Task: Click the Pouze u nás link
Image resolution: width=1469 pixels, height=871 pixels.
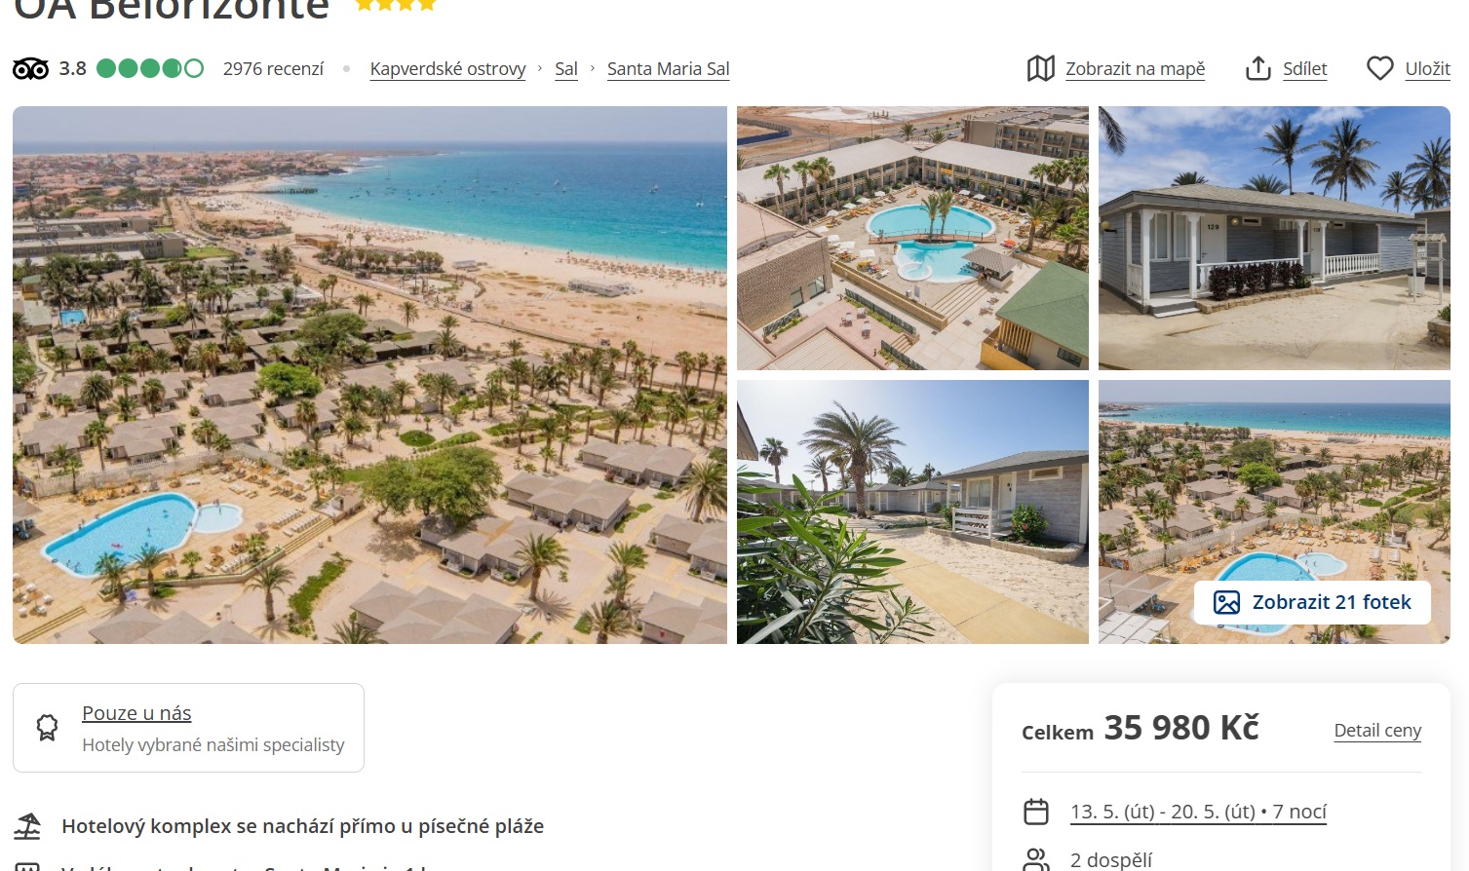Action: point(136,713)
